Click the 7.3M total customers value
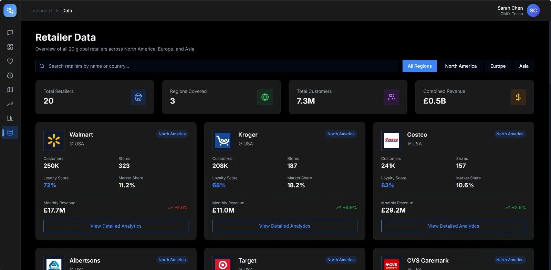Viewport: 551px width, 270px height. pos(306,101)
